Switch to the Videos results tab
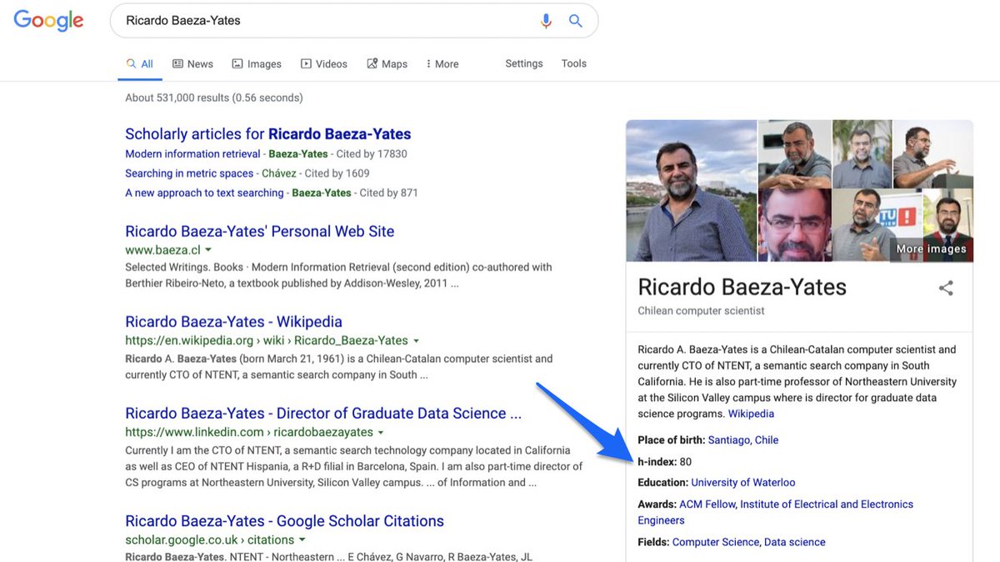Screen dimensions: 1000x562 click(x=324, y=64)
